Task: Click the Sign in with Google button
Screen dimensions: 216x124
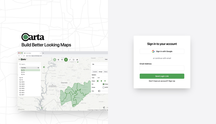Action: [x=162, y=51]
